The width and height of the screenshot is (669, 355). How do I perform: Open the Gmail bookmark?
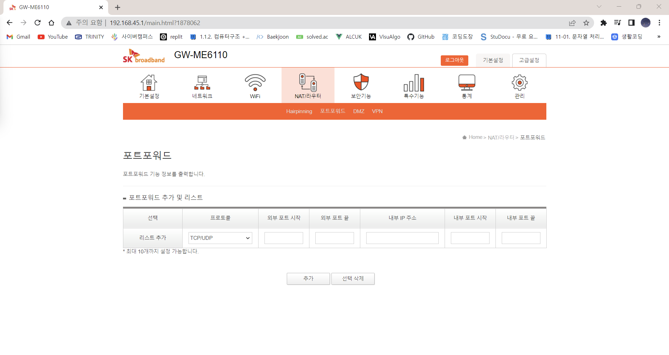18,37
